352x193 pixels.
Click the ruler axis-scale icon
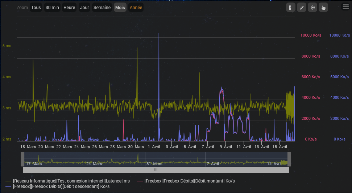tap(290, 8)
